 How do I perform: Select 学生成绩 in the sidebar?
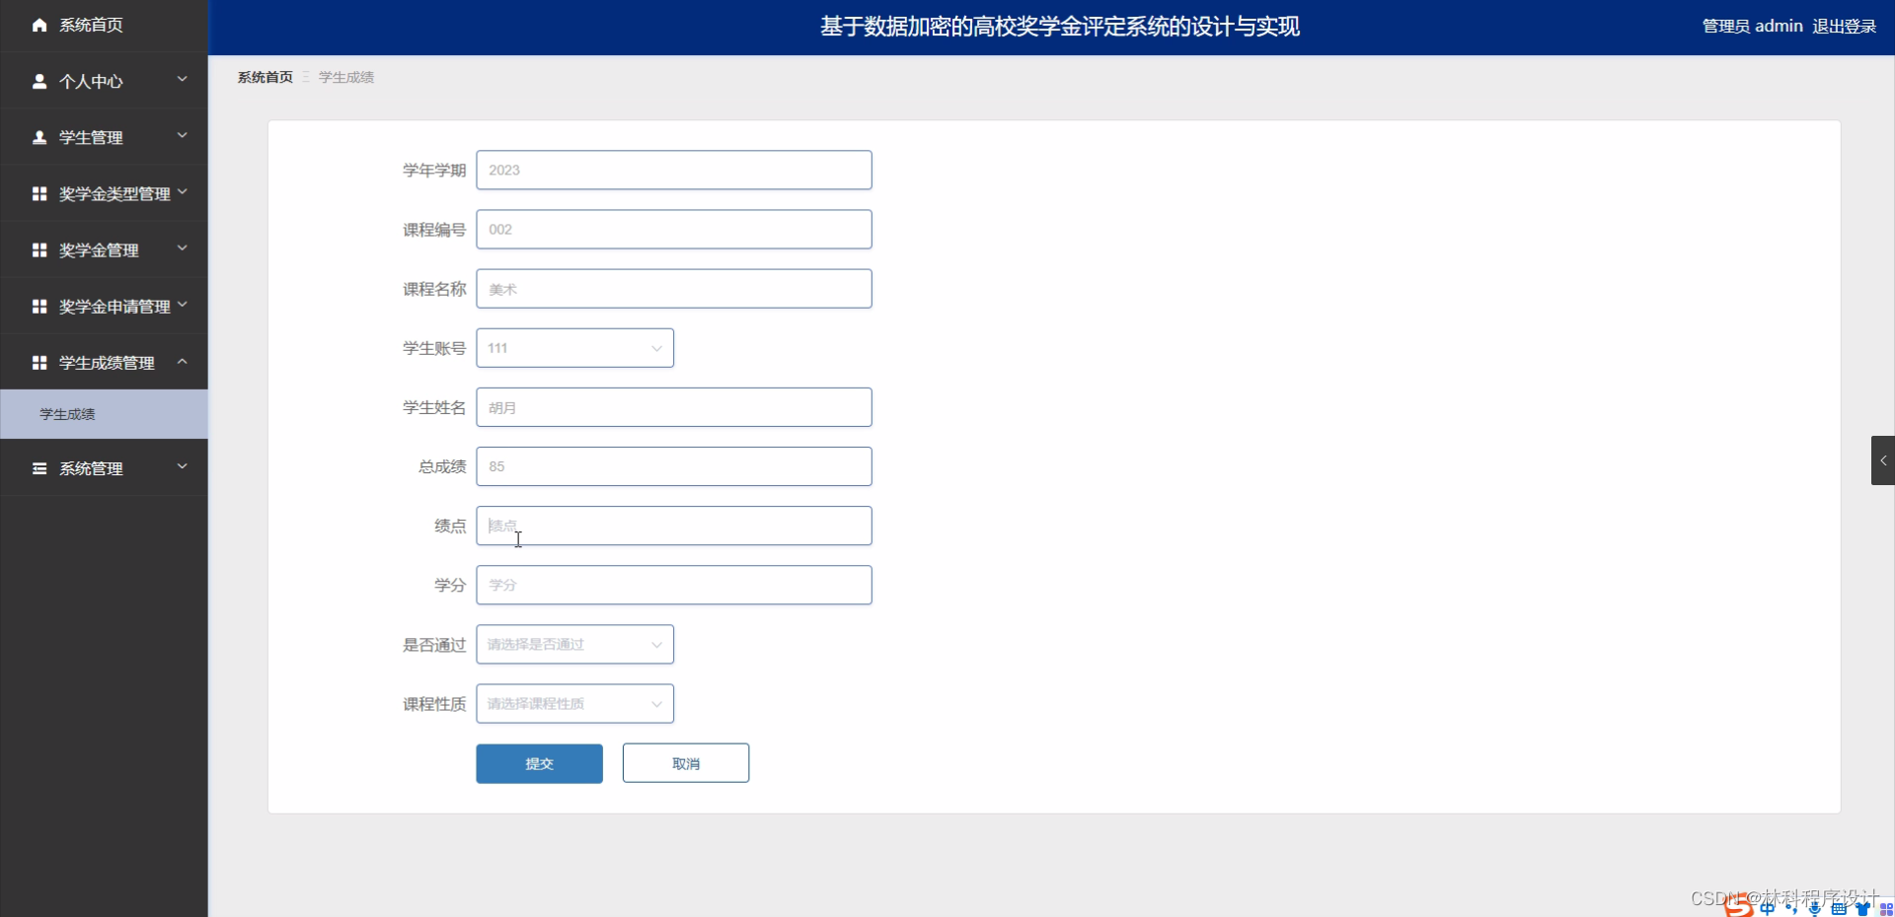[x=68, y=414]
